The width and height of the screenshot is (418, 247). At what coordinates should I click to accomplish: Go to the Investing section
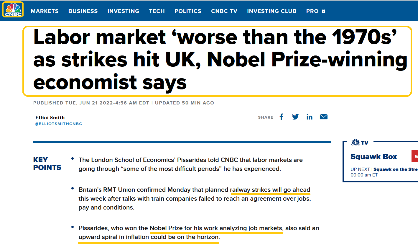123,11
